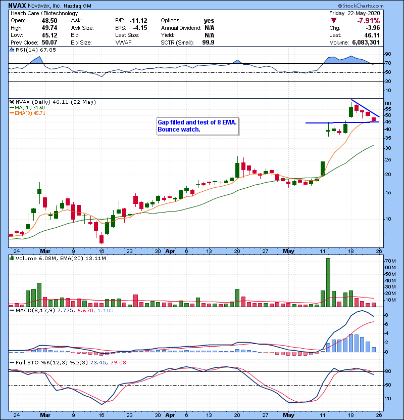404x420 pixels.
Task: Click the orange EMA(8) legend line marker
Action: coord(12,113)
